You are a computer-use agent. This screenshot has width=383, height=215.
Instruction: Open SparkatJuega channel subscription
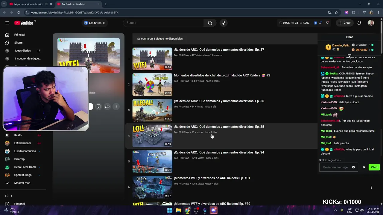(23, 175)
